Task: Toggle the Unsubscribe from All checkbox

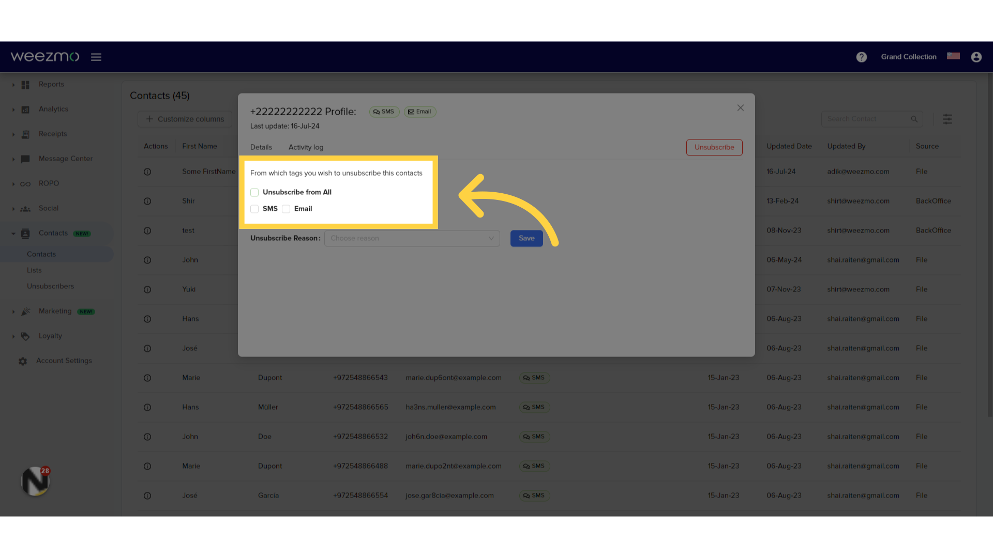Action: (254, 192)
